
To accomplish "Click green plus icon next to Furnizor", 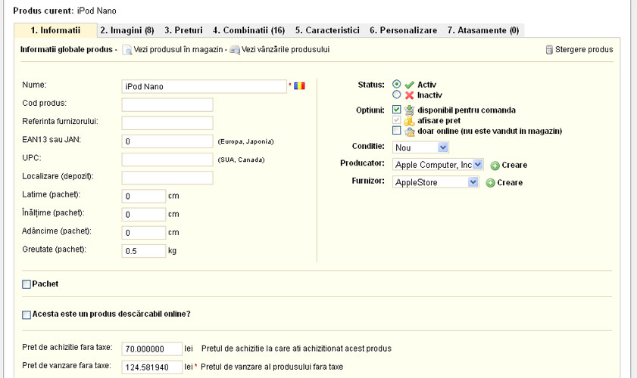I will tap(490, 183).
